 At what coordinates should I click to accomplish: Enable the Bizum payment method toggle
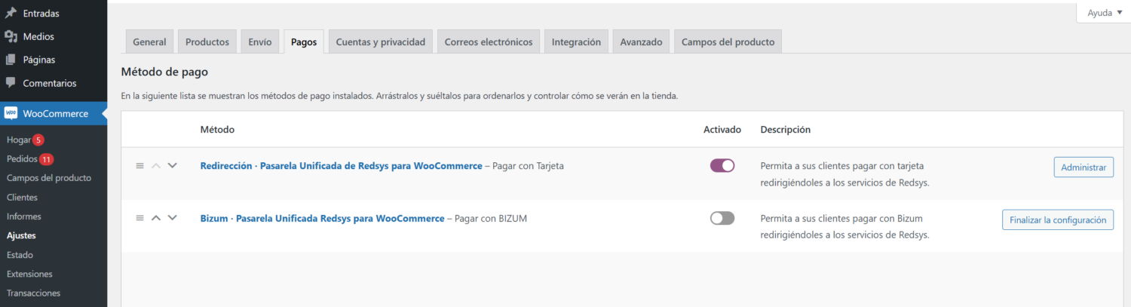(x=722, y=218)
